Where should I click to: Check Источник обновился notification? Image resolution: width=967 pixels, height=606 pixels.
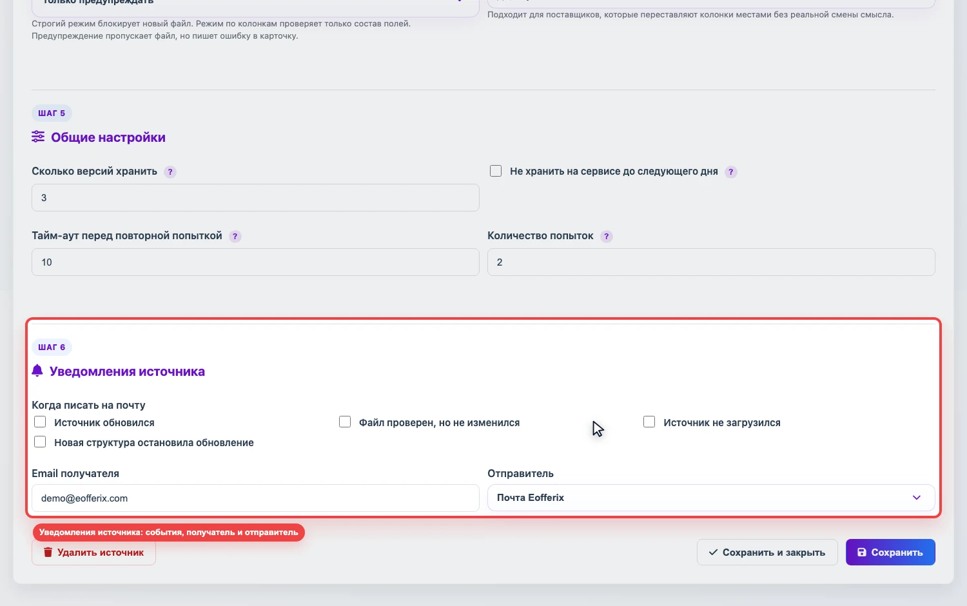[40, 422]
